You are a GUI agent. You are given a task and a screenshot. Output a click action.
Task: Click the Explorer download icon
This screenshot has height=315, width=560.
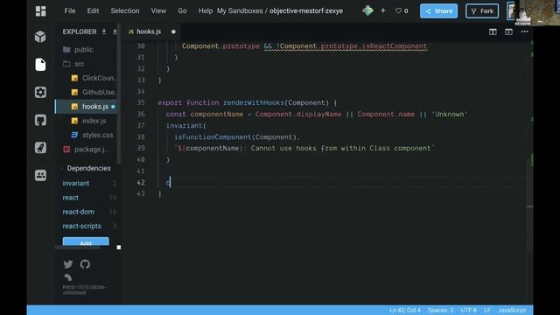pos(104,31)
